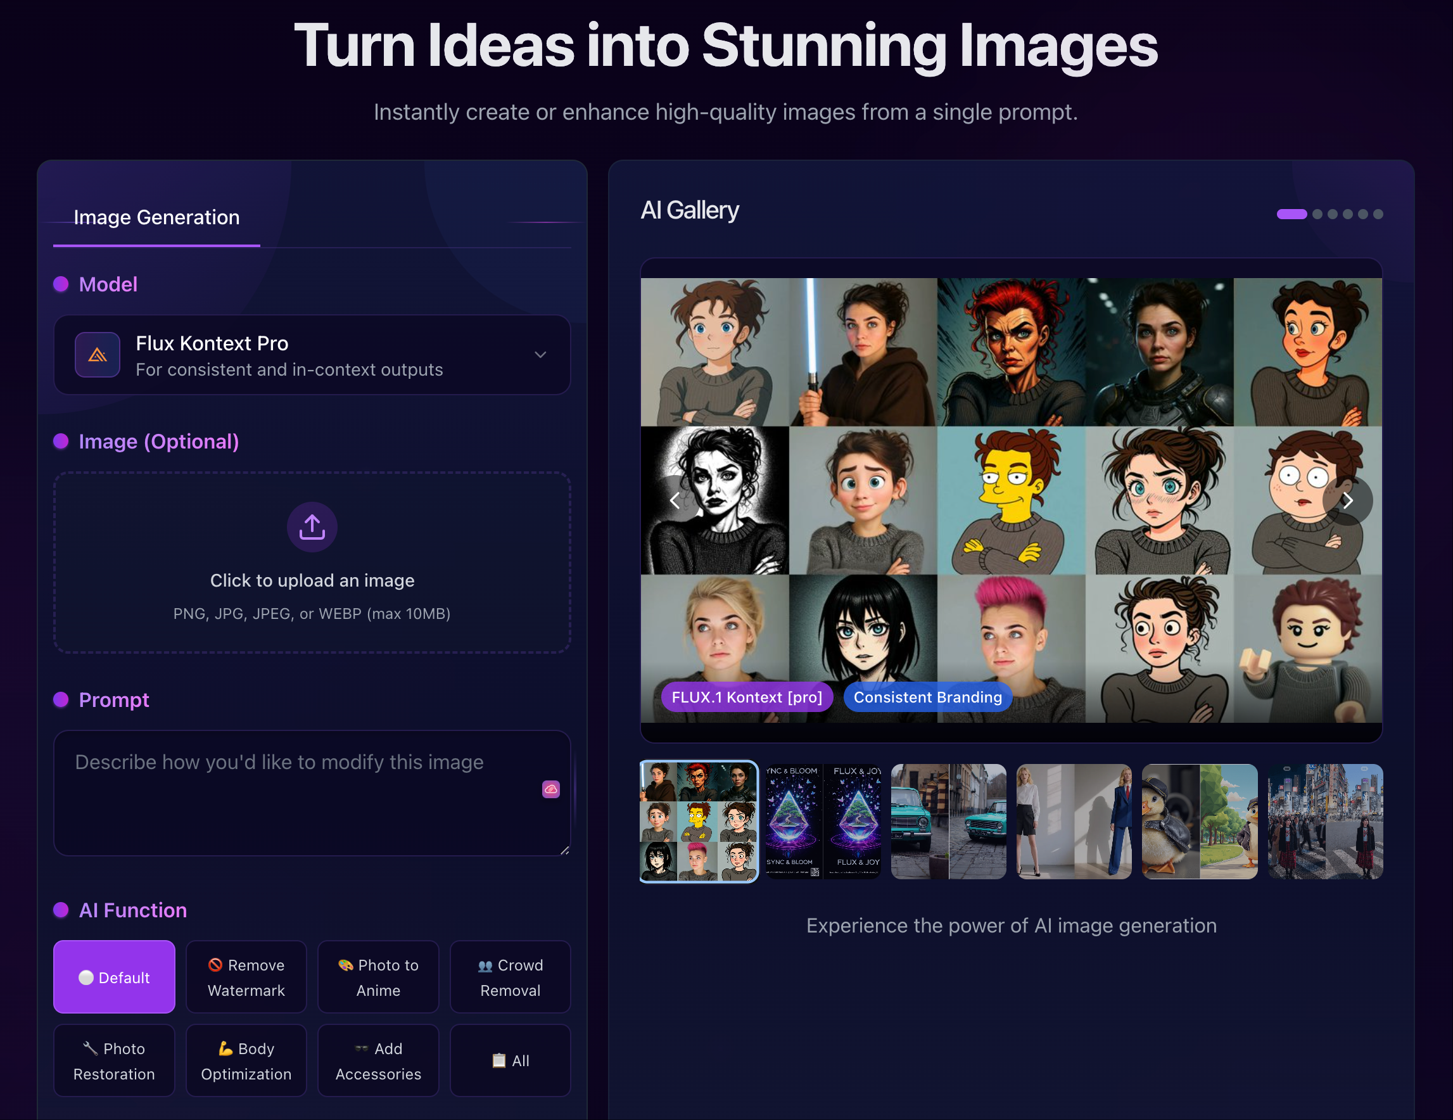This screenshot has width=1453, height=1120.
Task: Click the prompt textarea corner handle
Action: coord(565,850)
